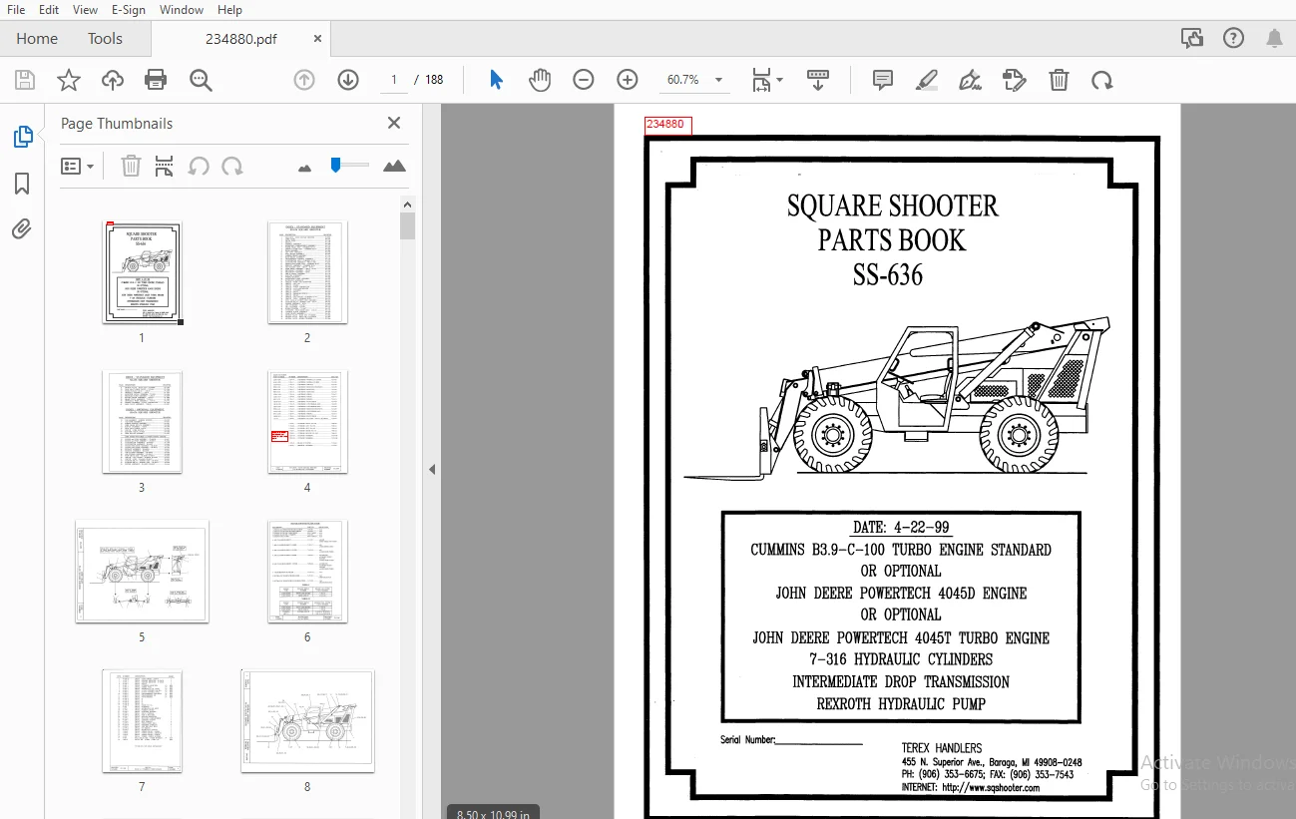Zoom in with the plus button
Viewport: 1296px width, 819px height.
point(628,80)
